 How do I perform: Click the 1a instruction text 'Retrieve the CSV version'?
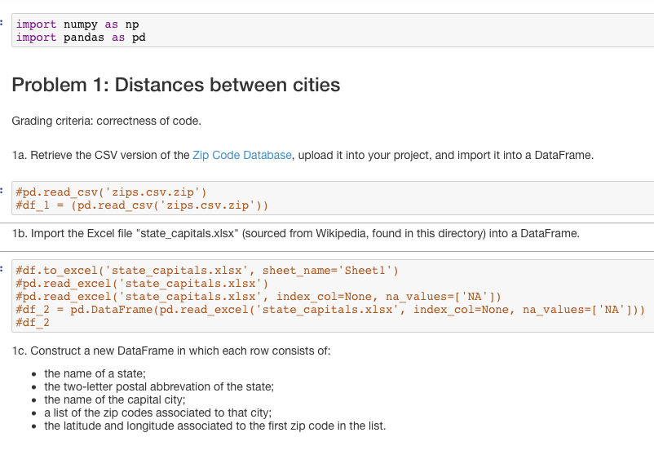(x=303, y=155)
